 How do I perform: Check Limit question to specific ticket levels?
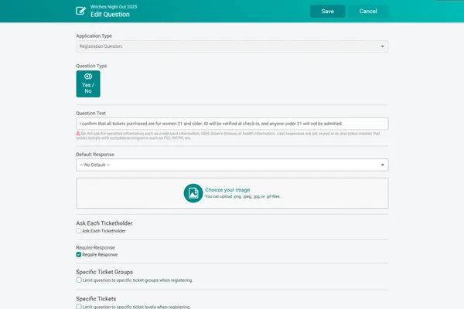tap(79, 306)
